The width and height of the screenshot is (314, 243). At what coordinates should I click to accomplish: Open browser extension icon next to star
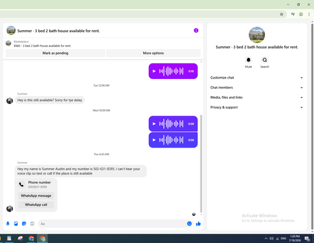click(x=293, y=14)
